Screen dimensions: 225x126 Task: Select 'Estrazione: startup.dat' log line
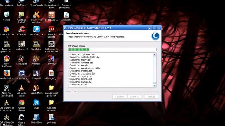81,82
